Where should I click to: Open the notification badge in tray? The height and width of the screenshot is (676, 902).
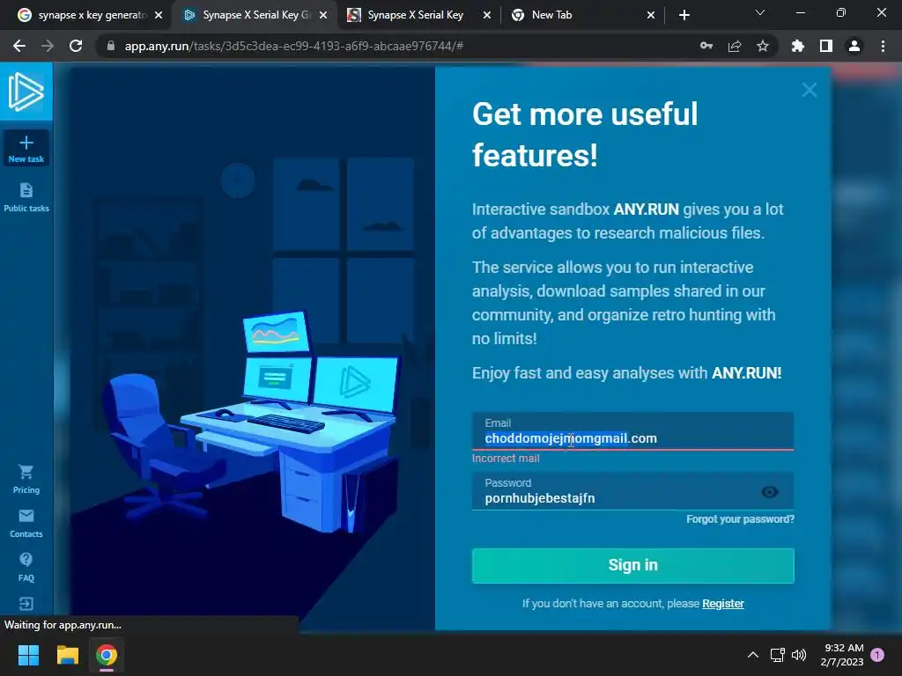[x=877, y=655]
